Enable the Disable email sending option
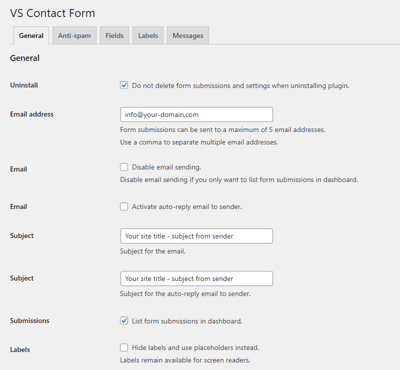 pos(124,167)
